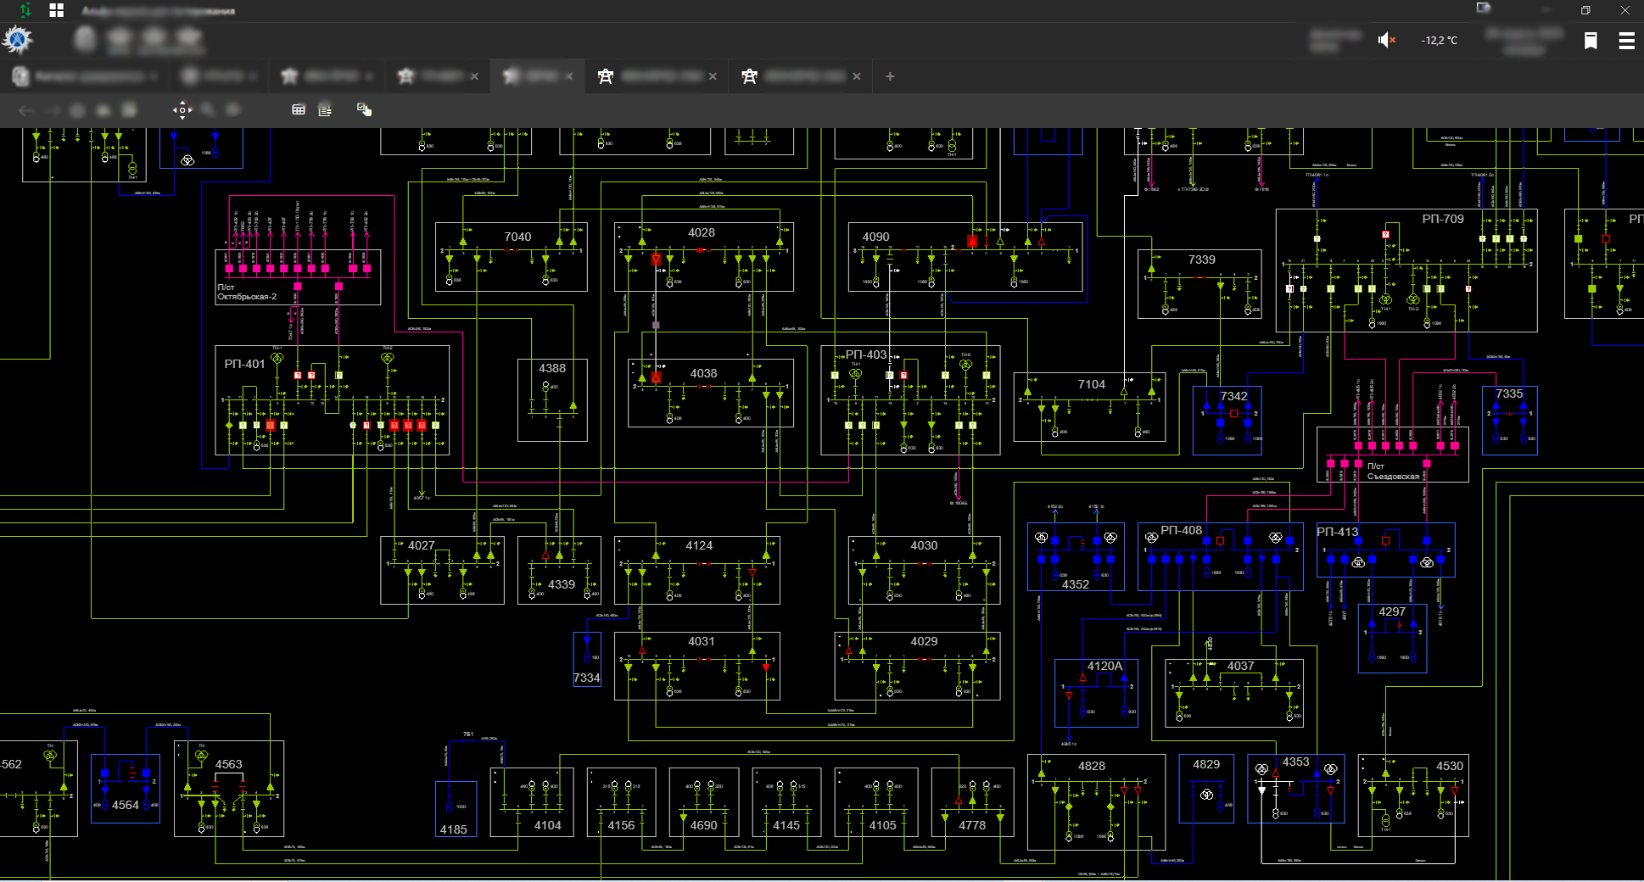Select substation label 4030
This screenshot has width=1644, height=882.
coord(924,545)
